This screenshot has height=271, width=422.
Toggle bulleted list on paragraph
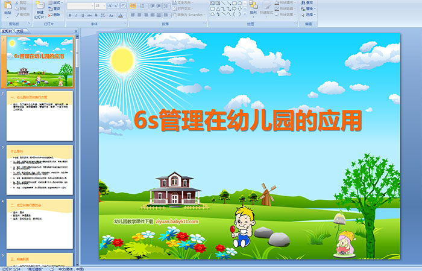pyautogui.click(x=133, y=6)
